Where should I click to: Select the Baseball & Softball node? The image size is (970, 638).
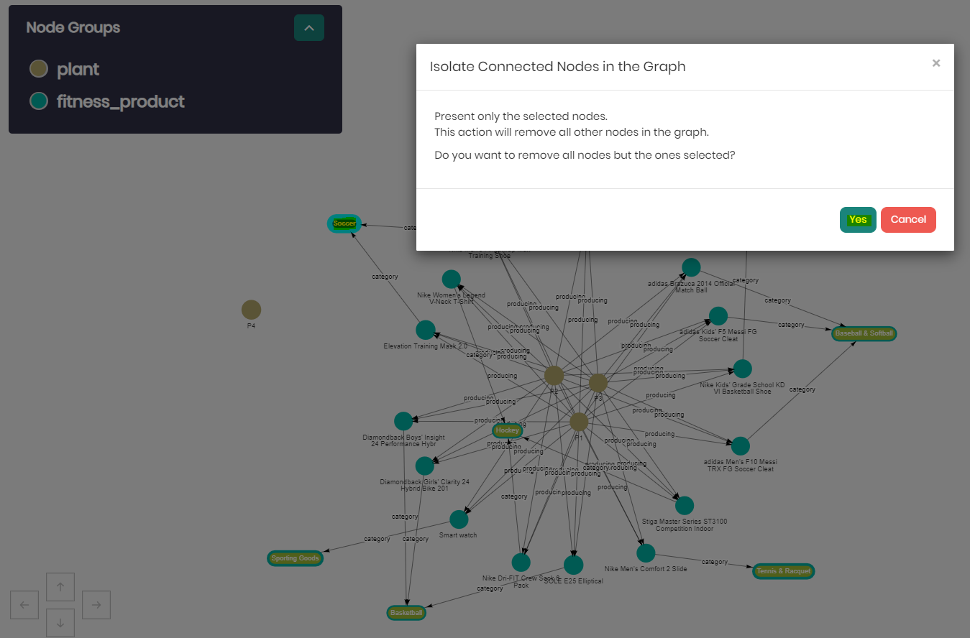click(864, 333)
